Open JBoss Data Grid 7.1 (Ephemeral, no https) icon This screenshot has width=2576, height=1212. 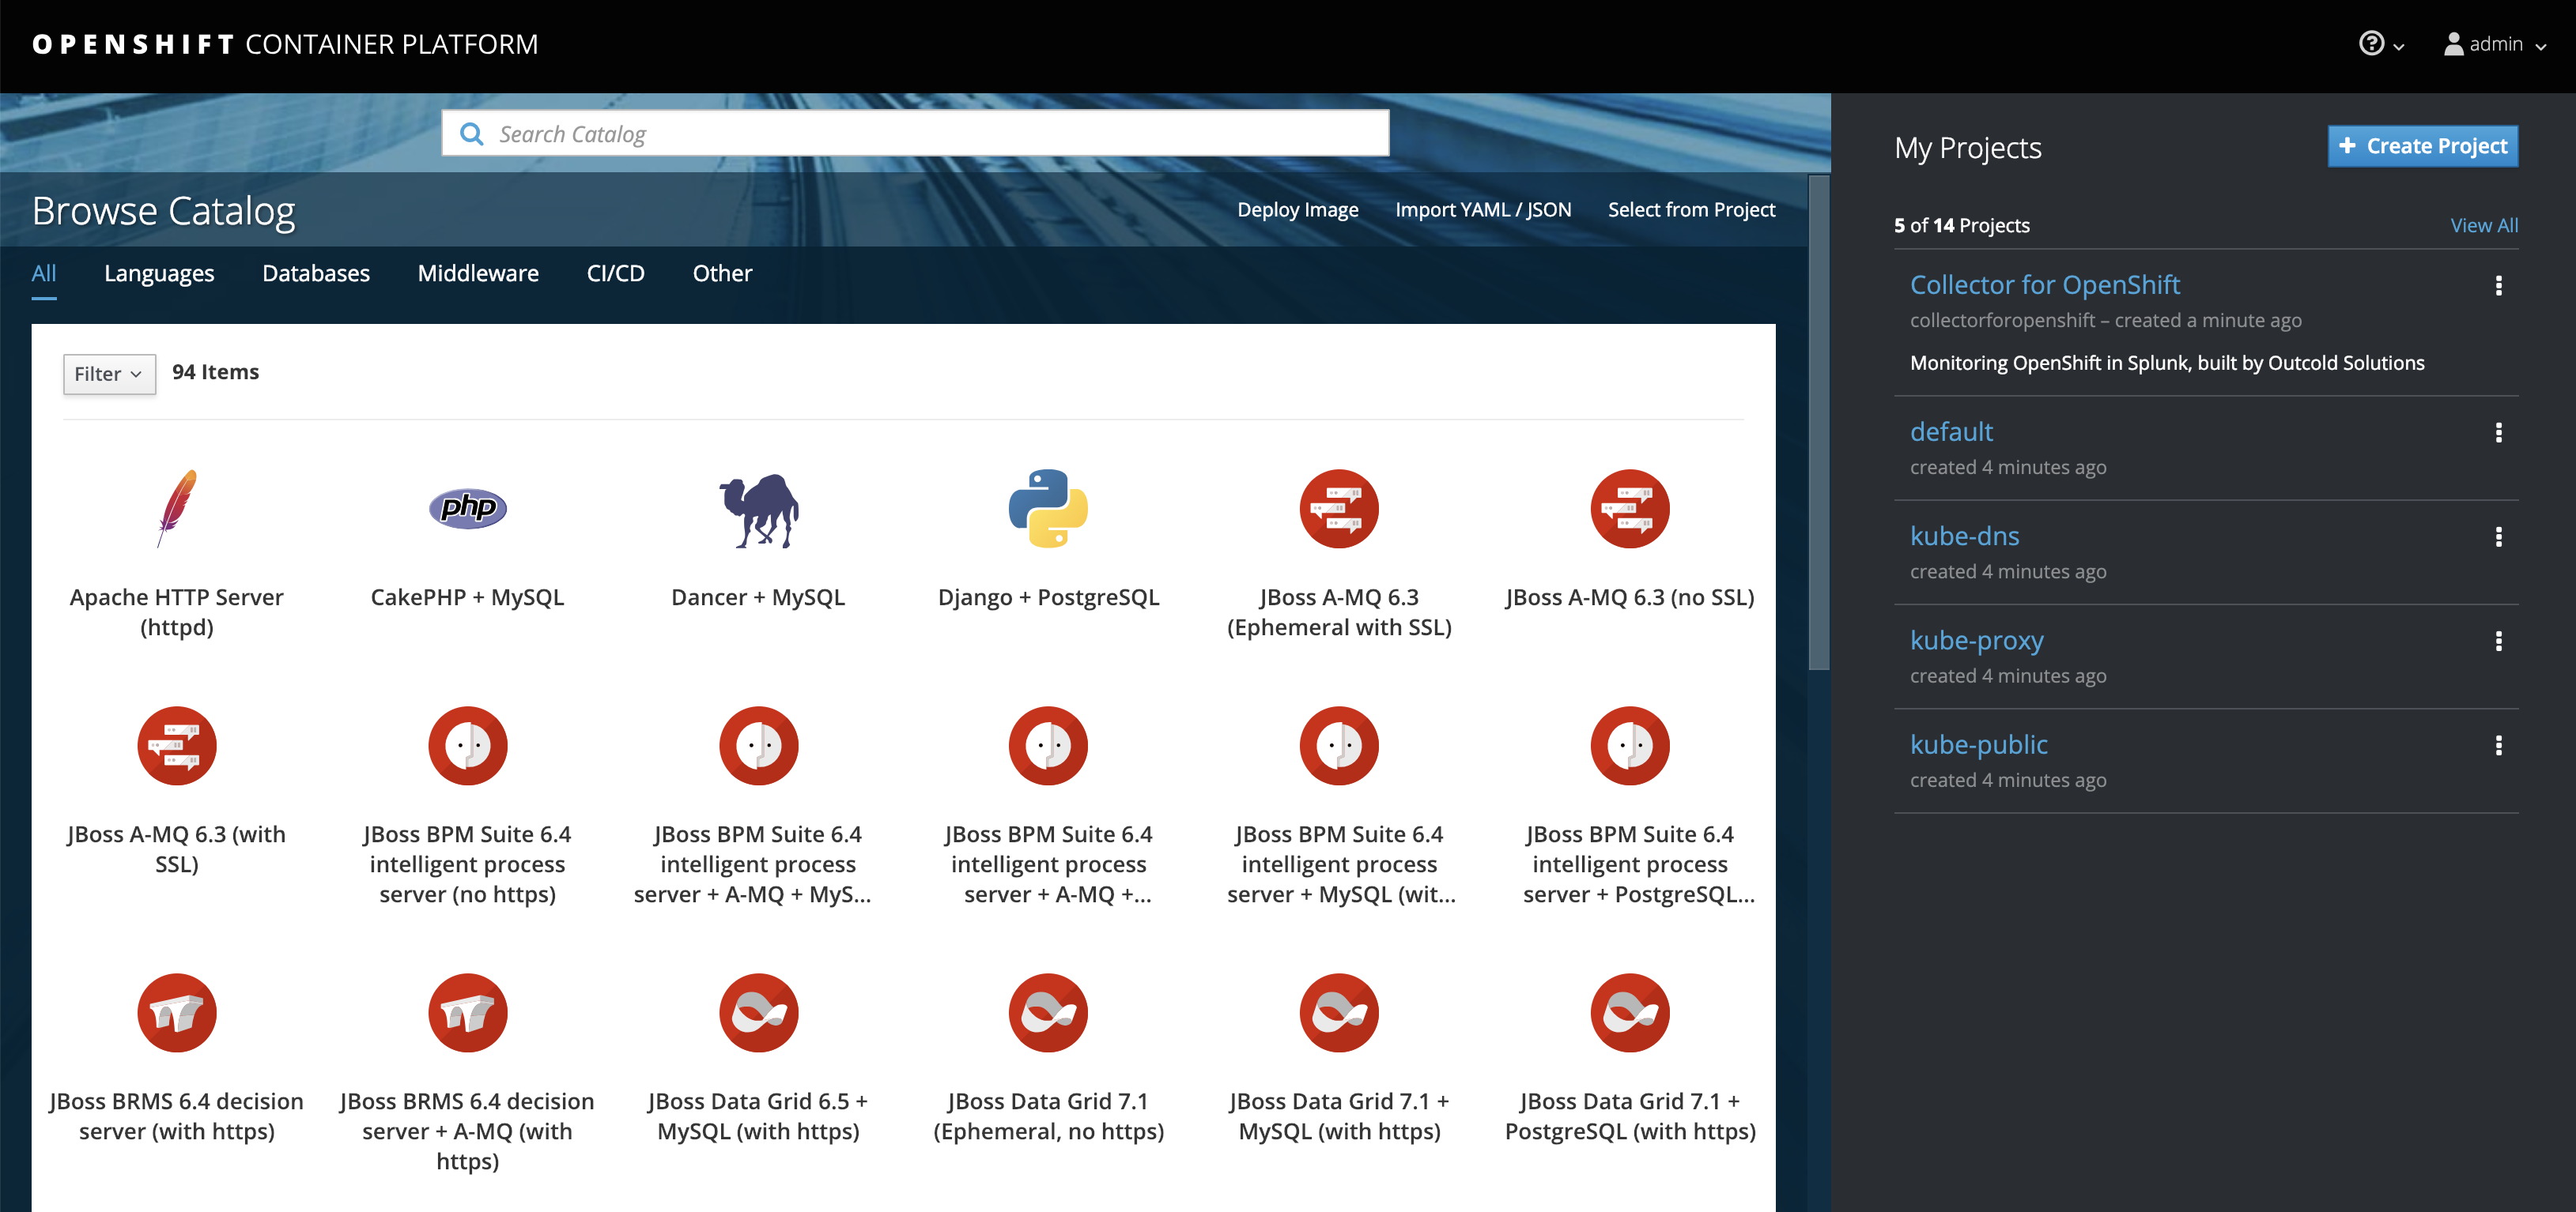pyautogui.click(x=1048, y=1012)
